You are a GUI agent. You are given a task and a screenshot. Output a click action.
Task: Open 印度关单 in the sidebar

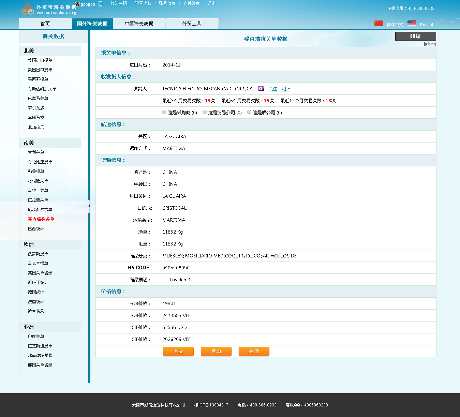pos(36,337)
